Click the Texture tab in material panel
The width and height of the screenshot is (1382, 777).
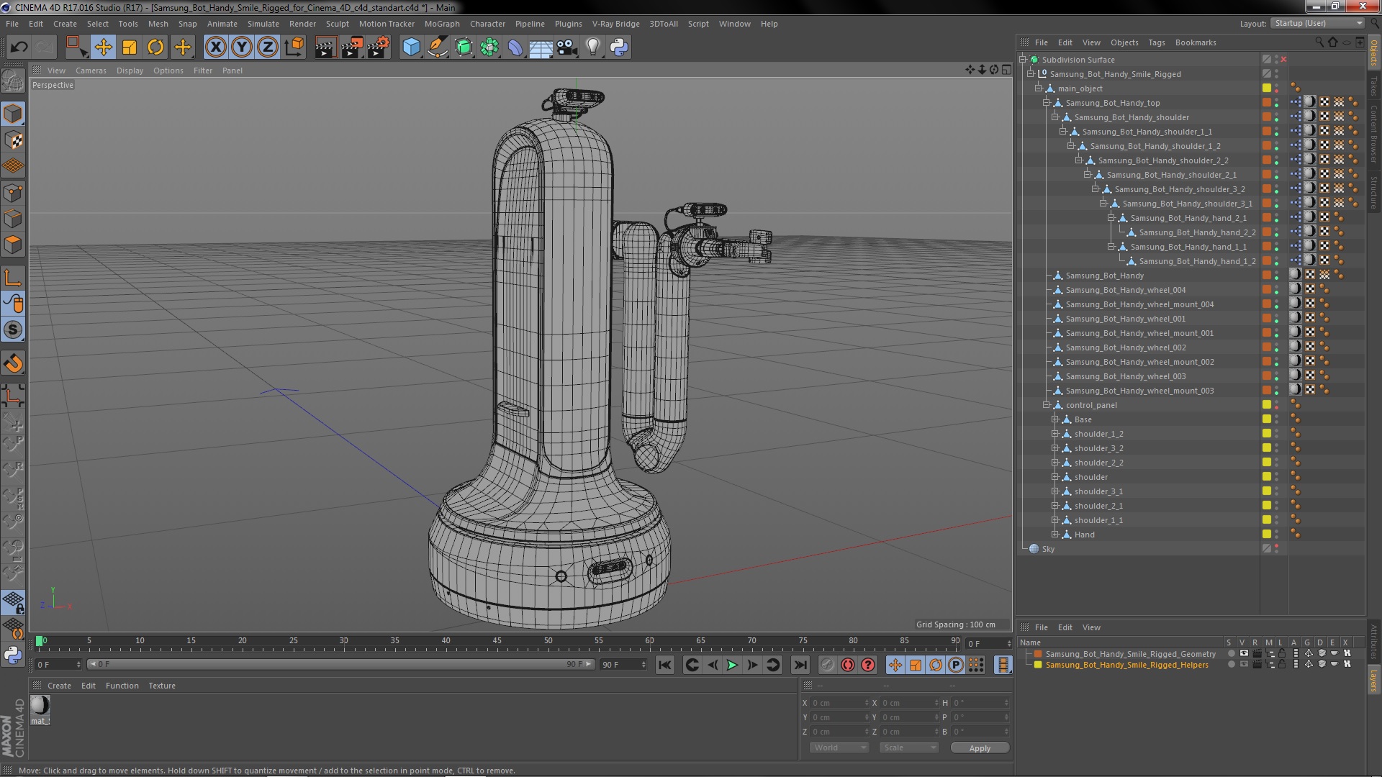(161, 685)
